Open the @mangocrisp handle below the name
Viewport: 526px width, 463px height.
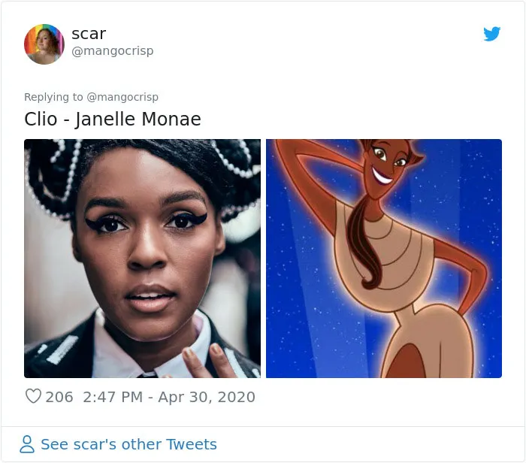(113, 50)
